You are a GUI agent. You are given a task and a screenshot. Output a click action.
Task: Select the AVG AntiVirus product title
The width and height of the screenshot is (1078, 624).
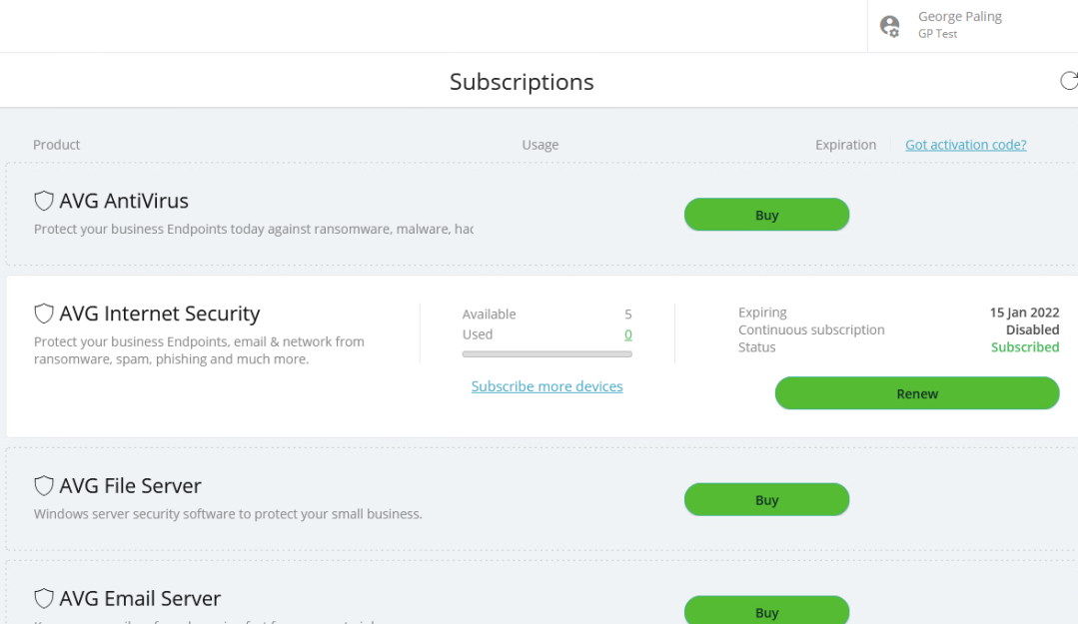click(124, 201)
